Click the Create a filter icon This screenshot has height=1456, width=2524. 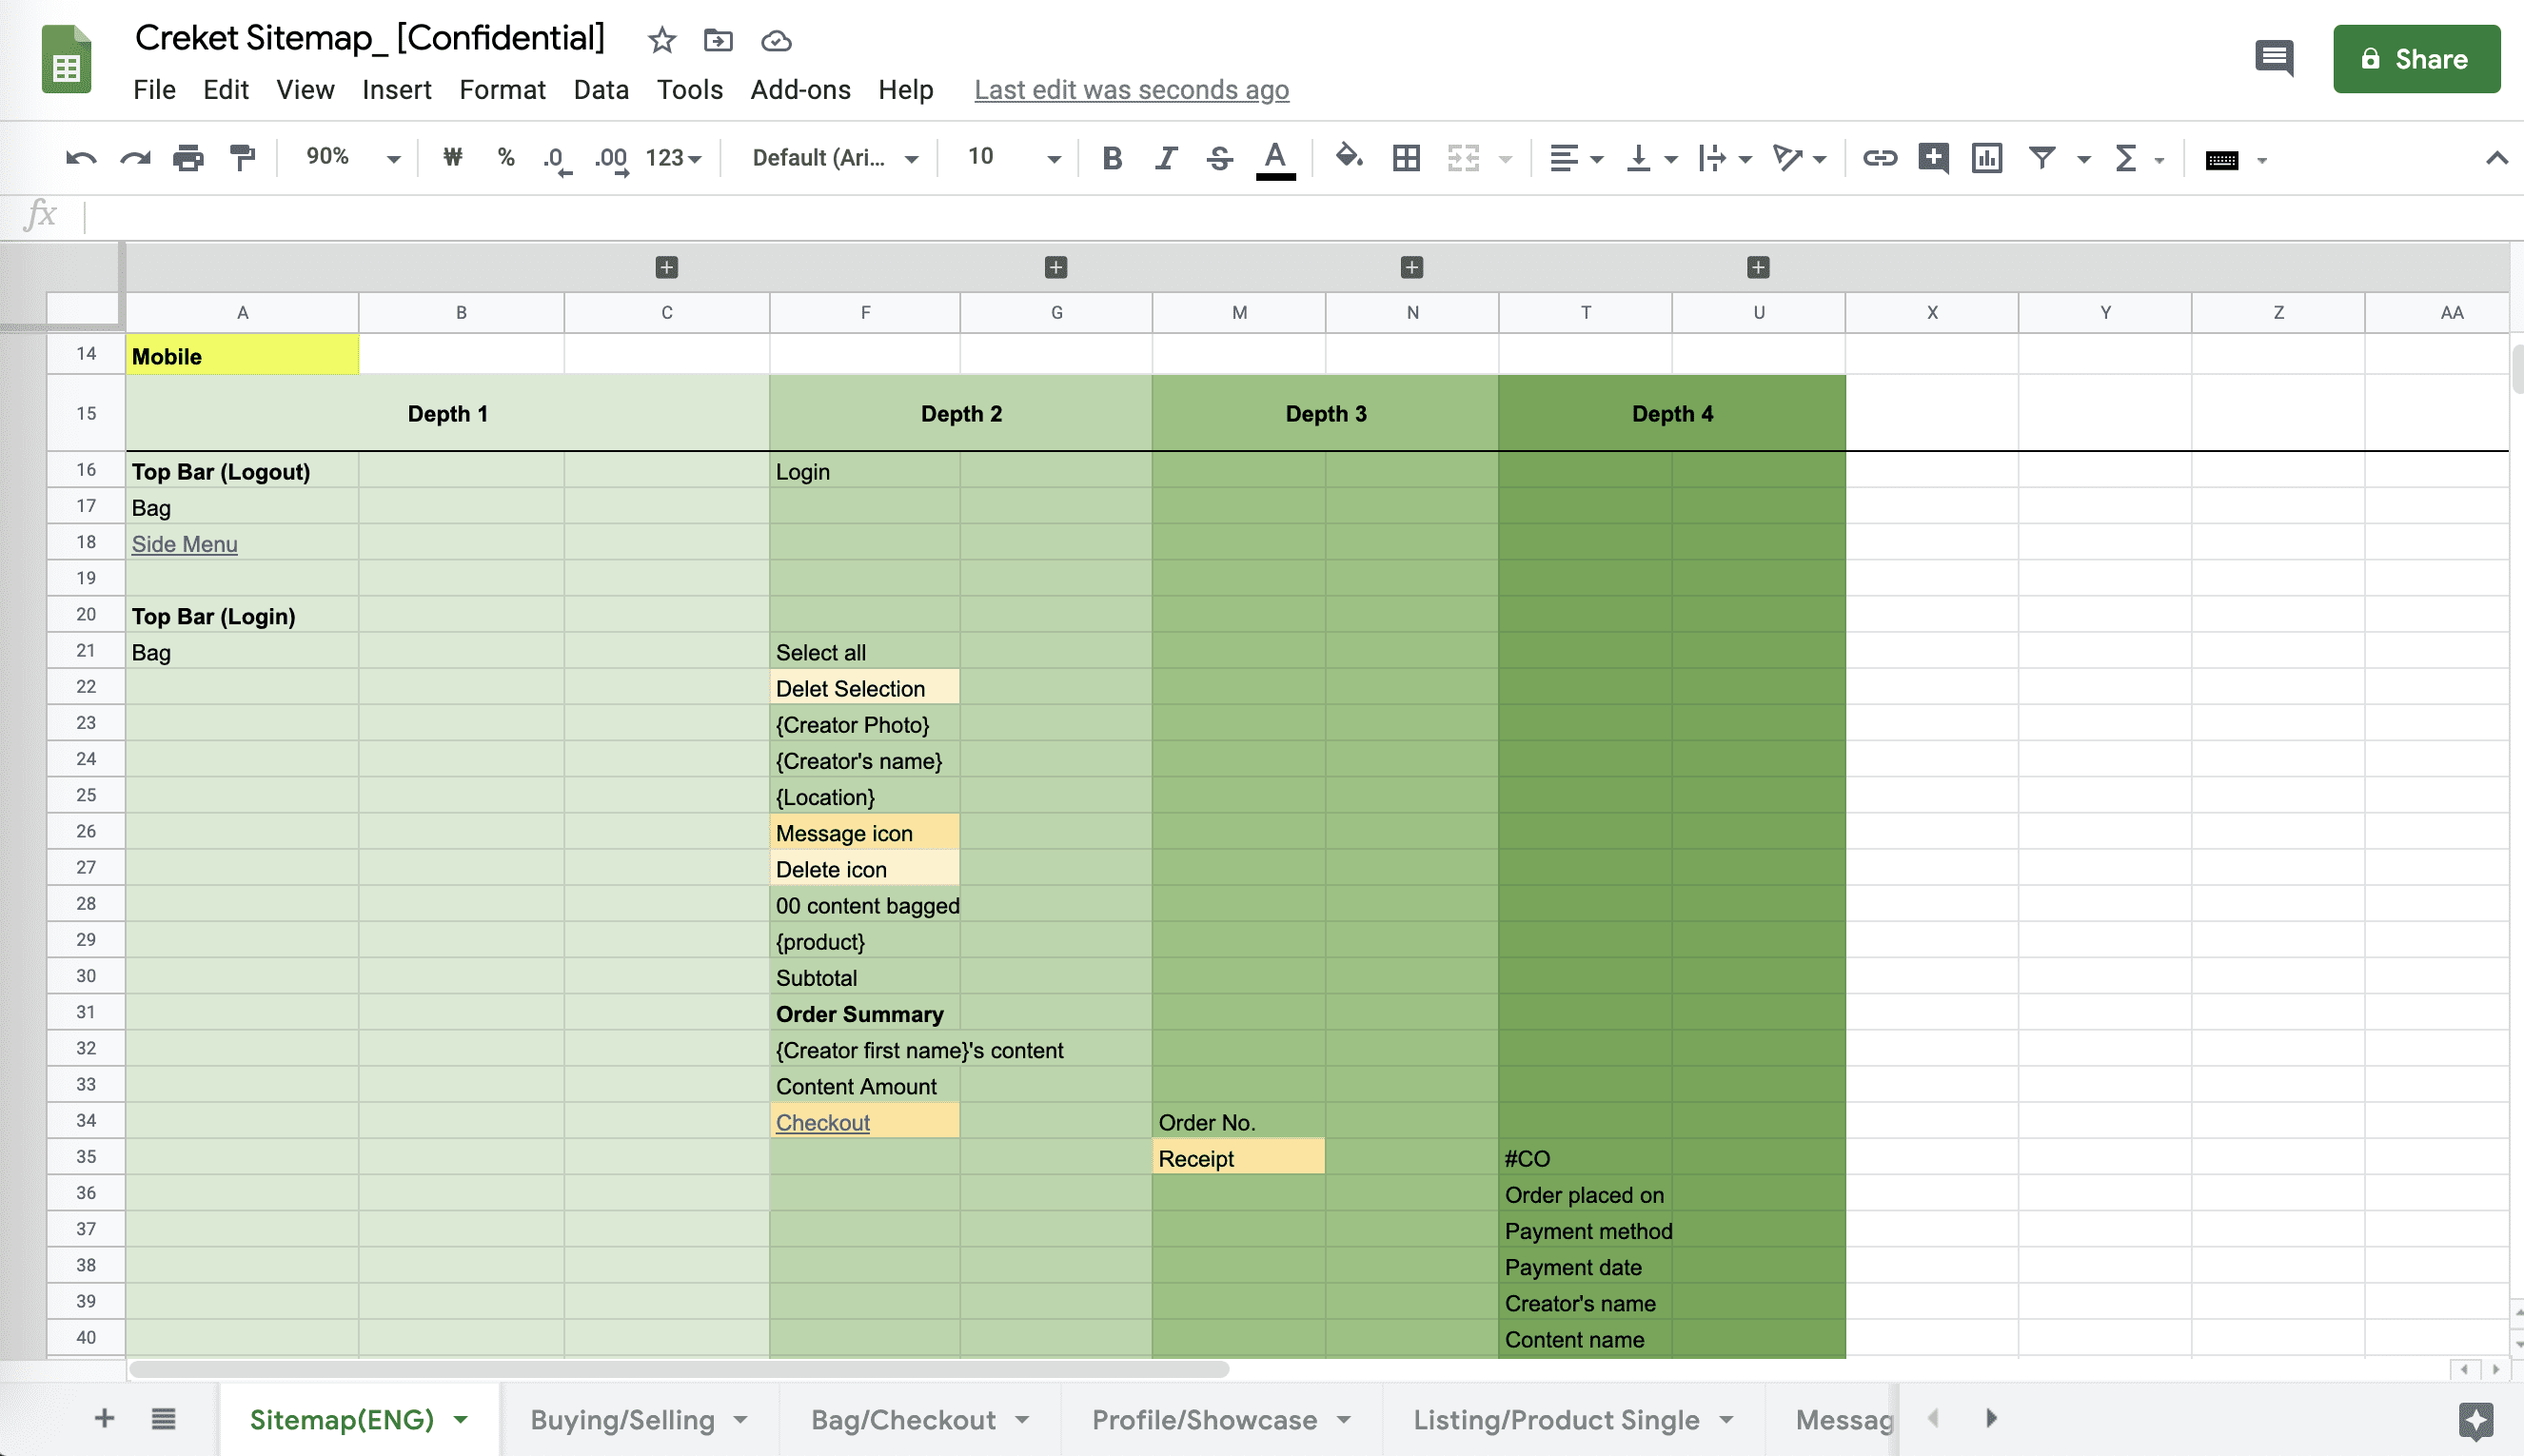click(x=2042, y=158)
